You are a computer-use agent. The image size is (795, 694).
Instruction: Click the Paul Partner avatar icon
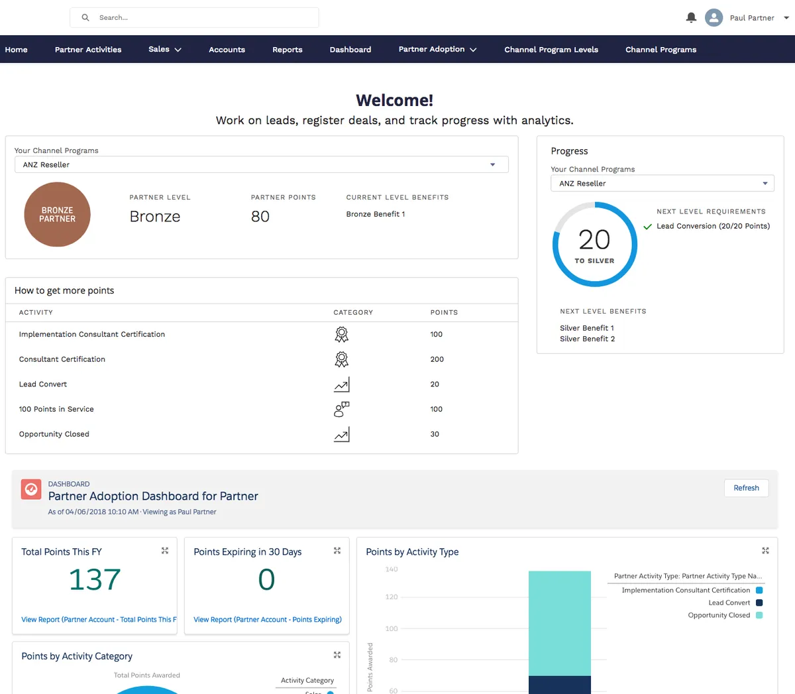714,18
